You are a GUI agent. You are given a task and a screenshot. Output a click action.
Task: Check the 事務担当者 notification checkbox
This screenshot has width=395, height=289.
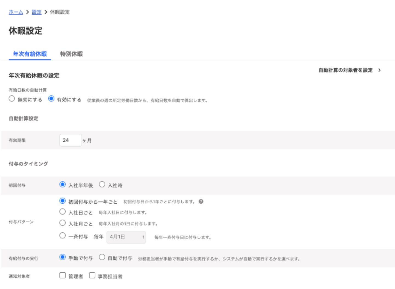click(92, 275)
